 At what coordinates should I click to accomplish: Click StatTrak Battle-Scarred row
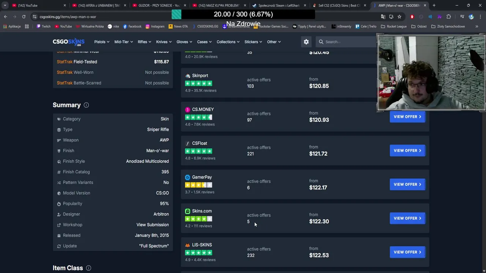pos(113,83)
